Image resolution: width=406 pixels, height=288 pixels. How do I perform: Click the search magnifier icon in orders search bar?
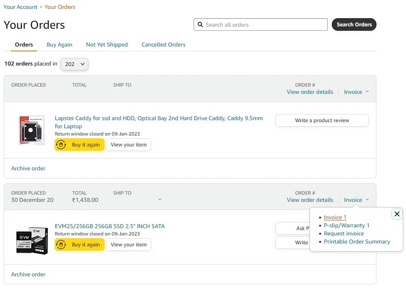(x=201, y=25)
